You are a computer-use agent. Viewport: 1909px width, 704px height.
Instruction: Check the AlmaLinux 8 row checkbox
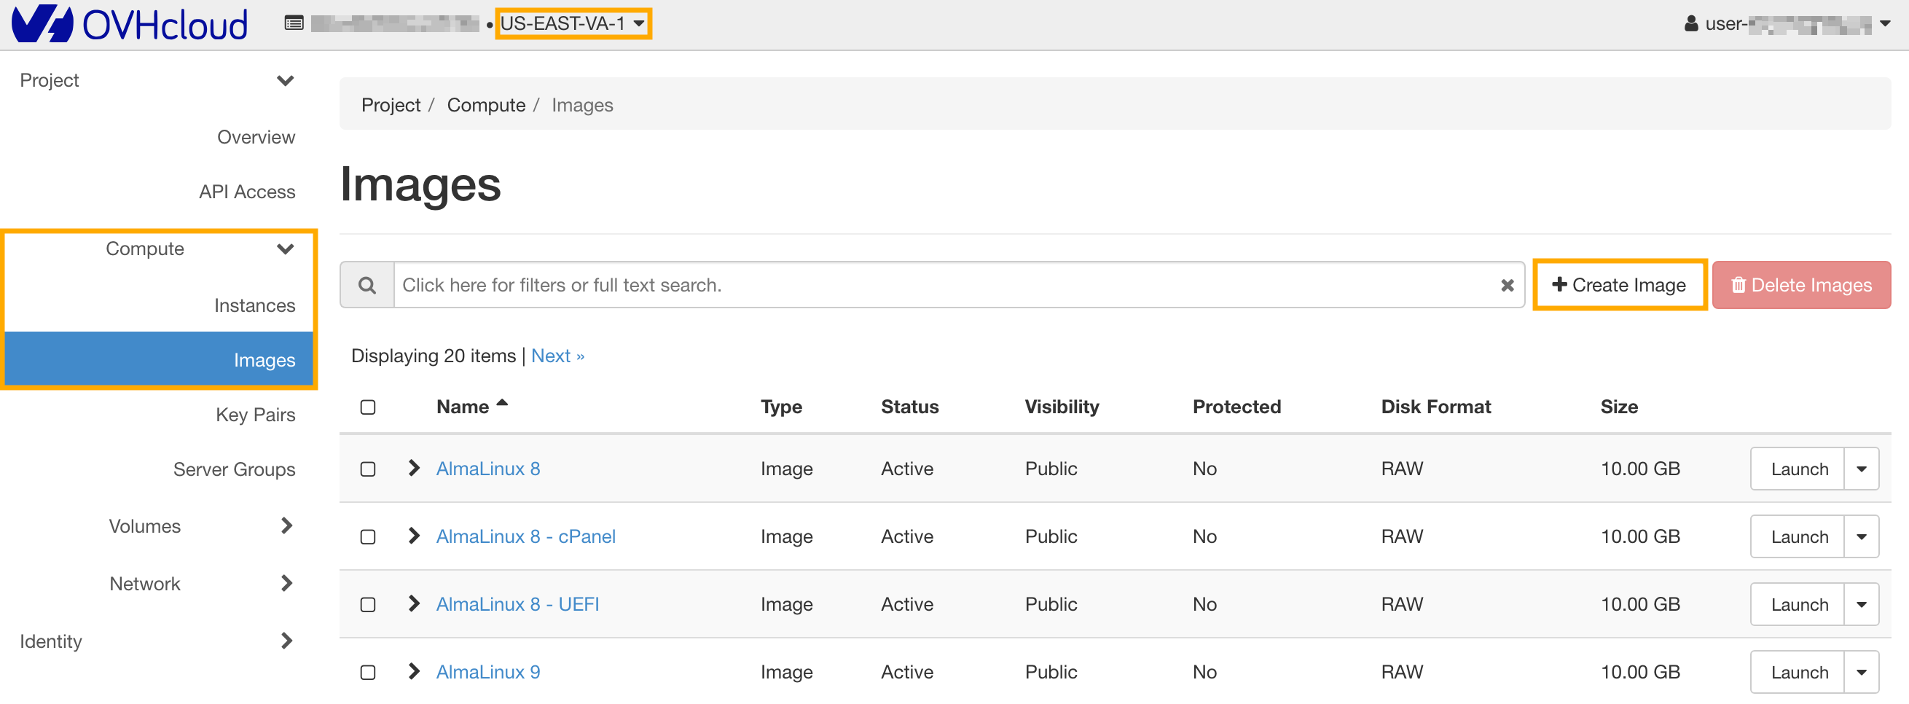[367, 470]
